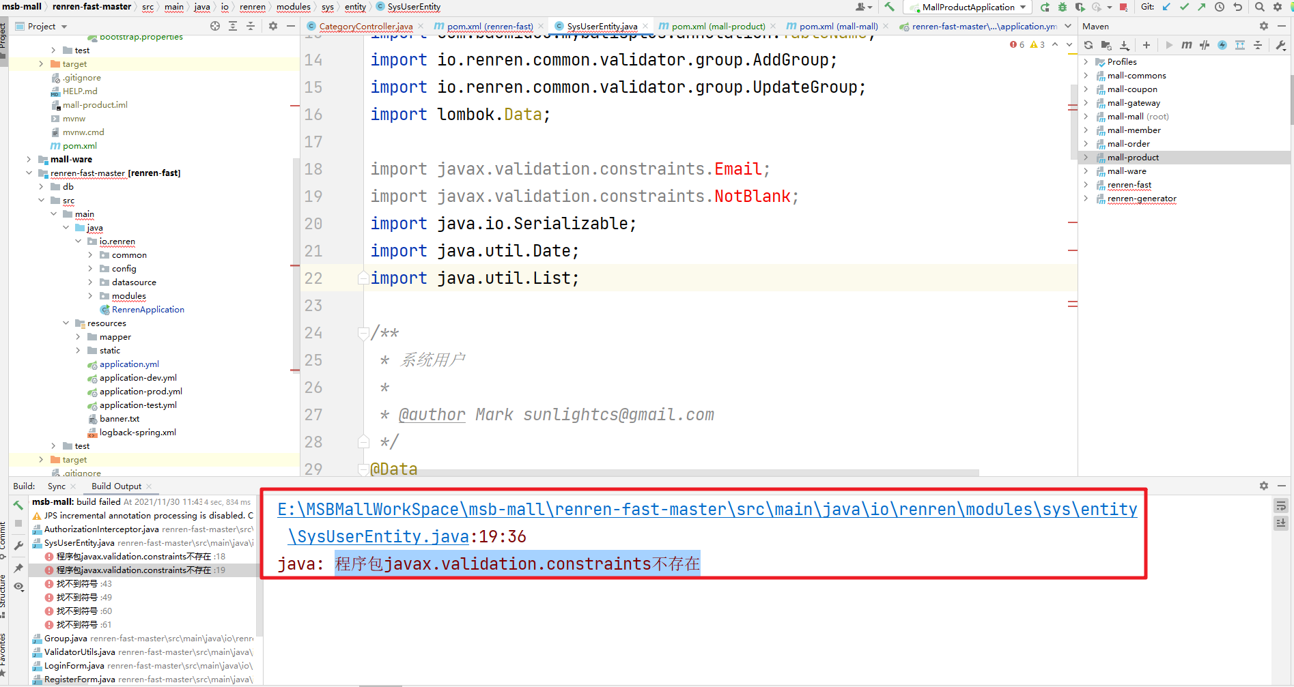1294x687 pixels.
Task: Download Maven sources and documentation
Action: point(1125,45)
